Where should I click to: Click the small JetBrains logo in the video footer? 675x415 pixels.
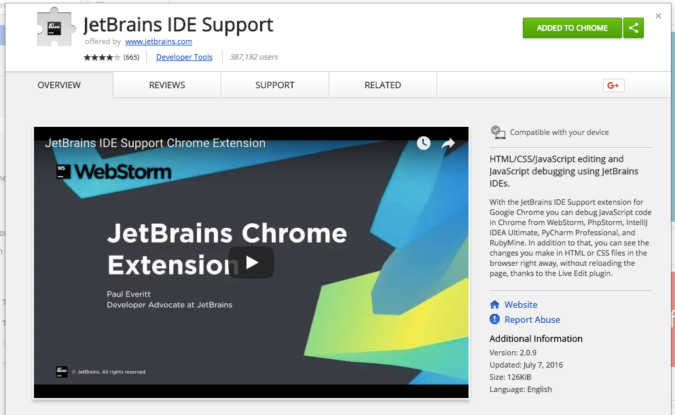tap(62, 372)
